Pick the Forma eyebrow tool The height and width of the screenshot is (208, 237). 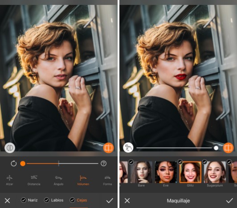(x=107, y=180)
